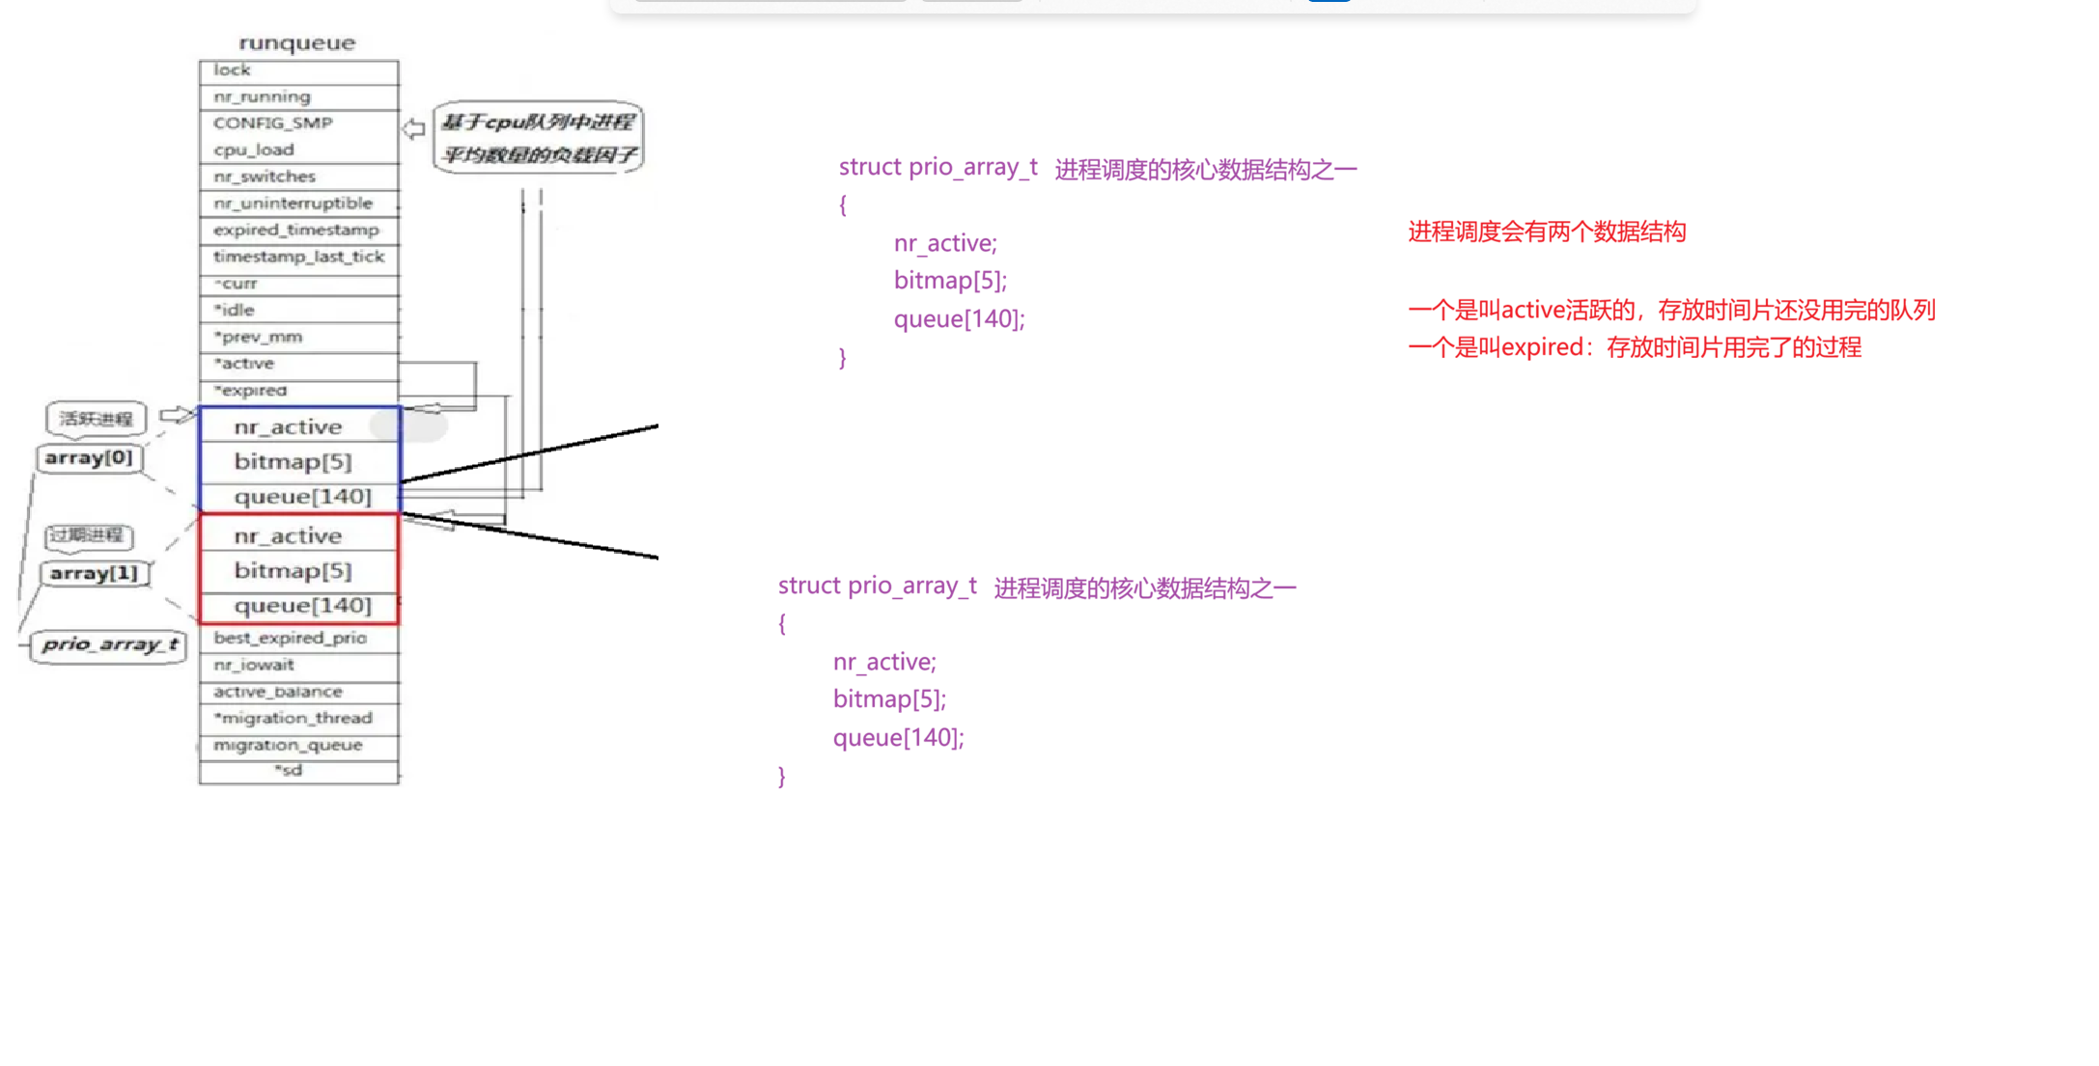Screen dimensions: 2099x1066
Task: Click the '过期进程' callout bubble
Action: 87,535
